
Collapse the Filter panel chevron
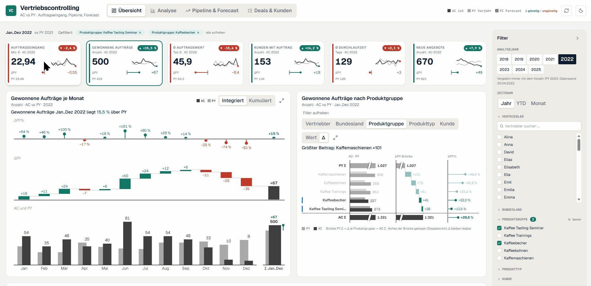[x=577, y=38]
